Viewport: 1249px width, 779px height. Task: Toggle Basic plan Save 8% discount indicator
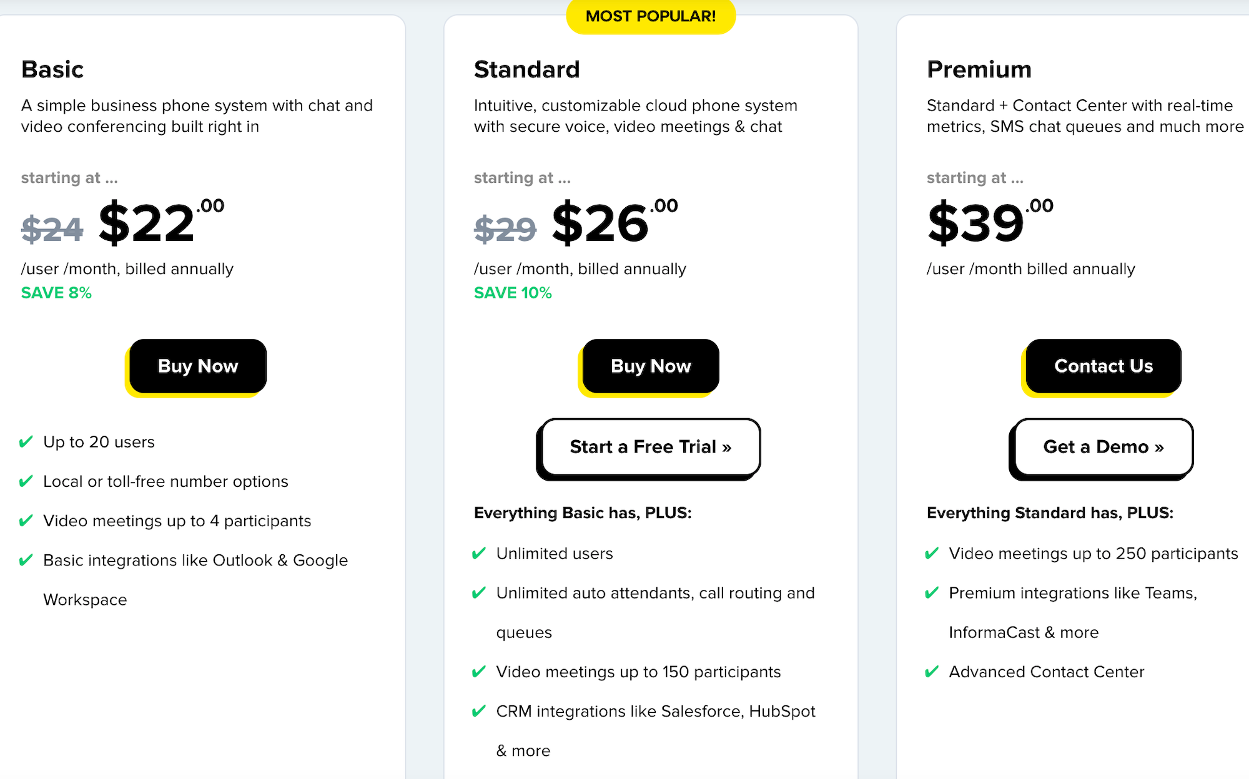coord(56,293)
